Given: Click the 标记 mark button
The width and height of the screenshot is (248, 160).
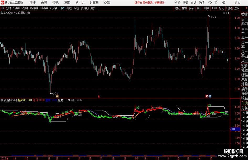Looking at the screenshot, I should point(221,8).
